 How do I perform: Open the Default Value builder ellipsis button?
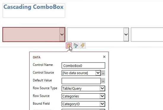(x=103, y=81)
